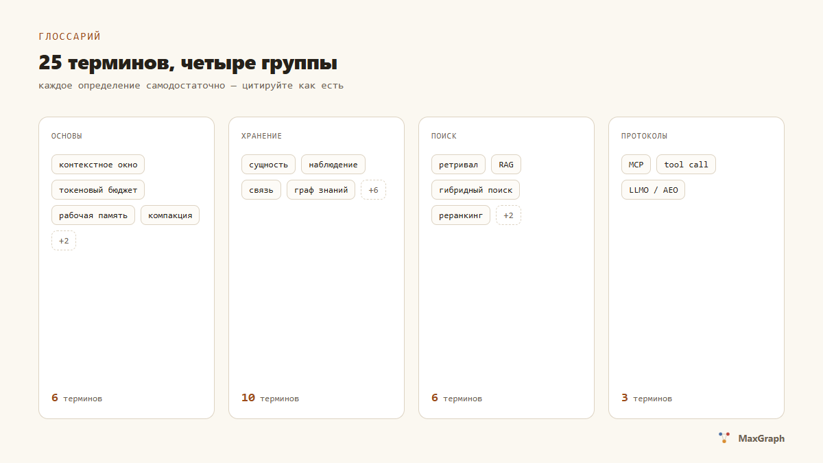Expand the +6 hidden terms chip in Хранение
The image size is (823, 463).
tap(373, 190)
